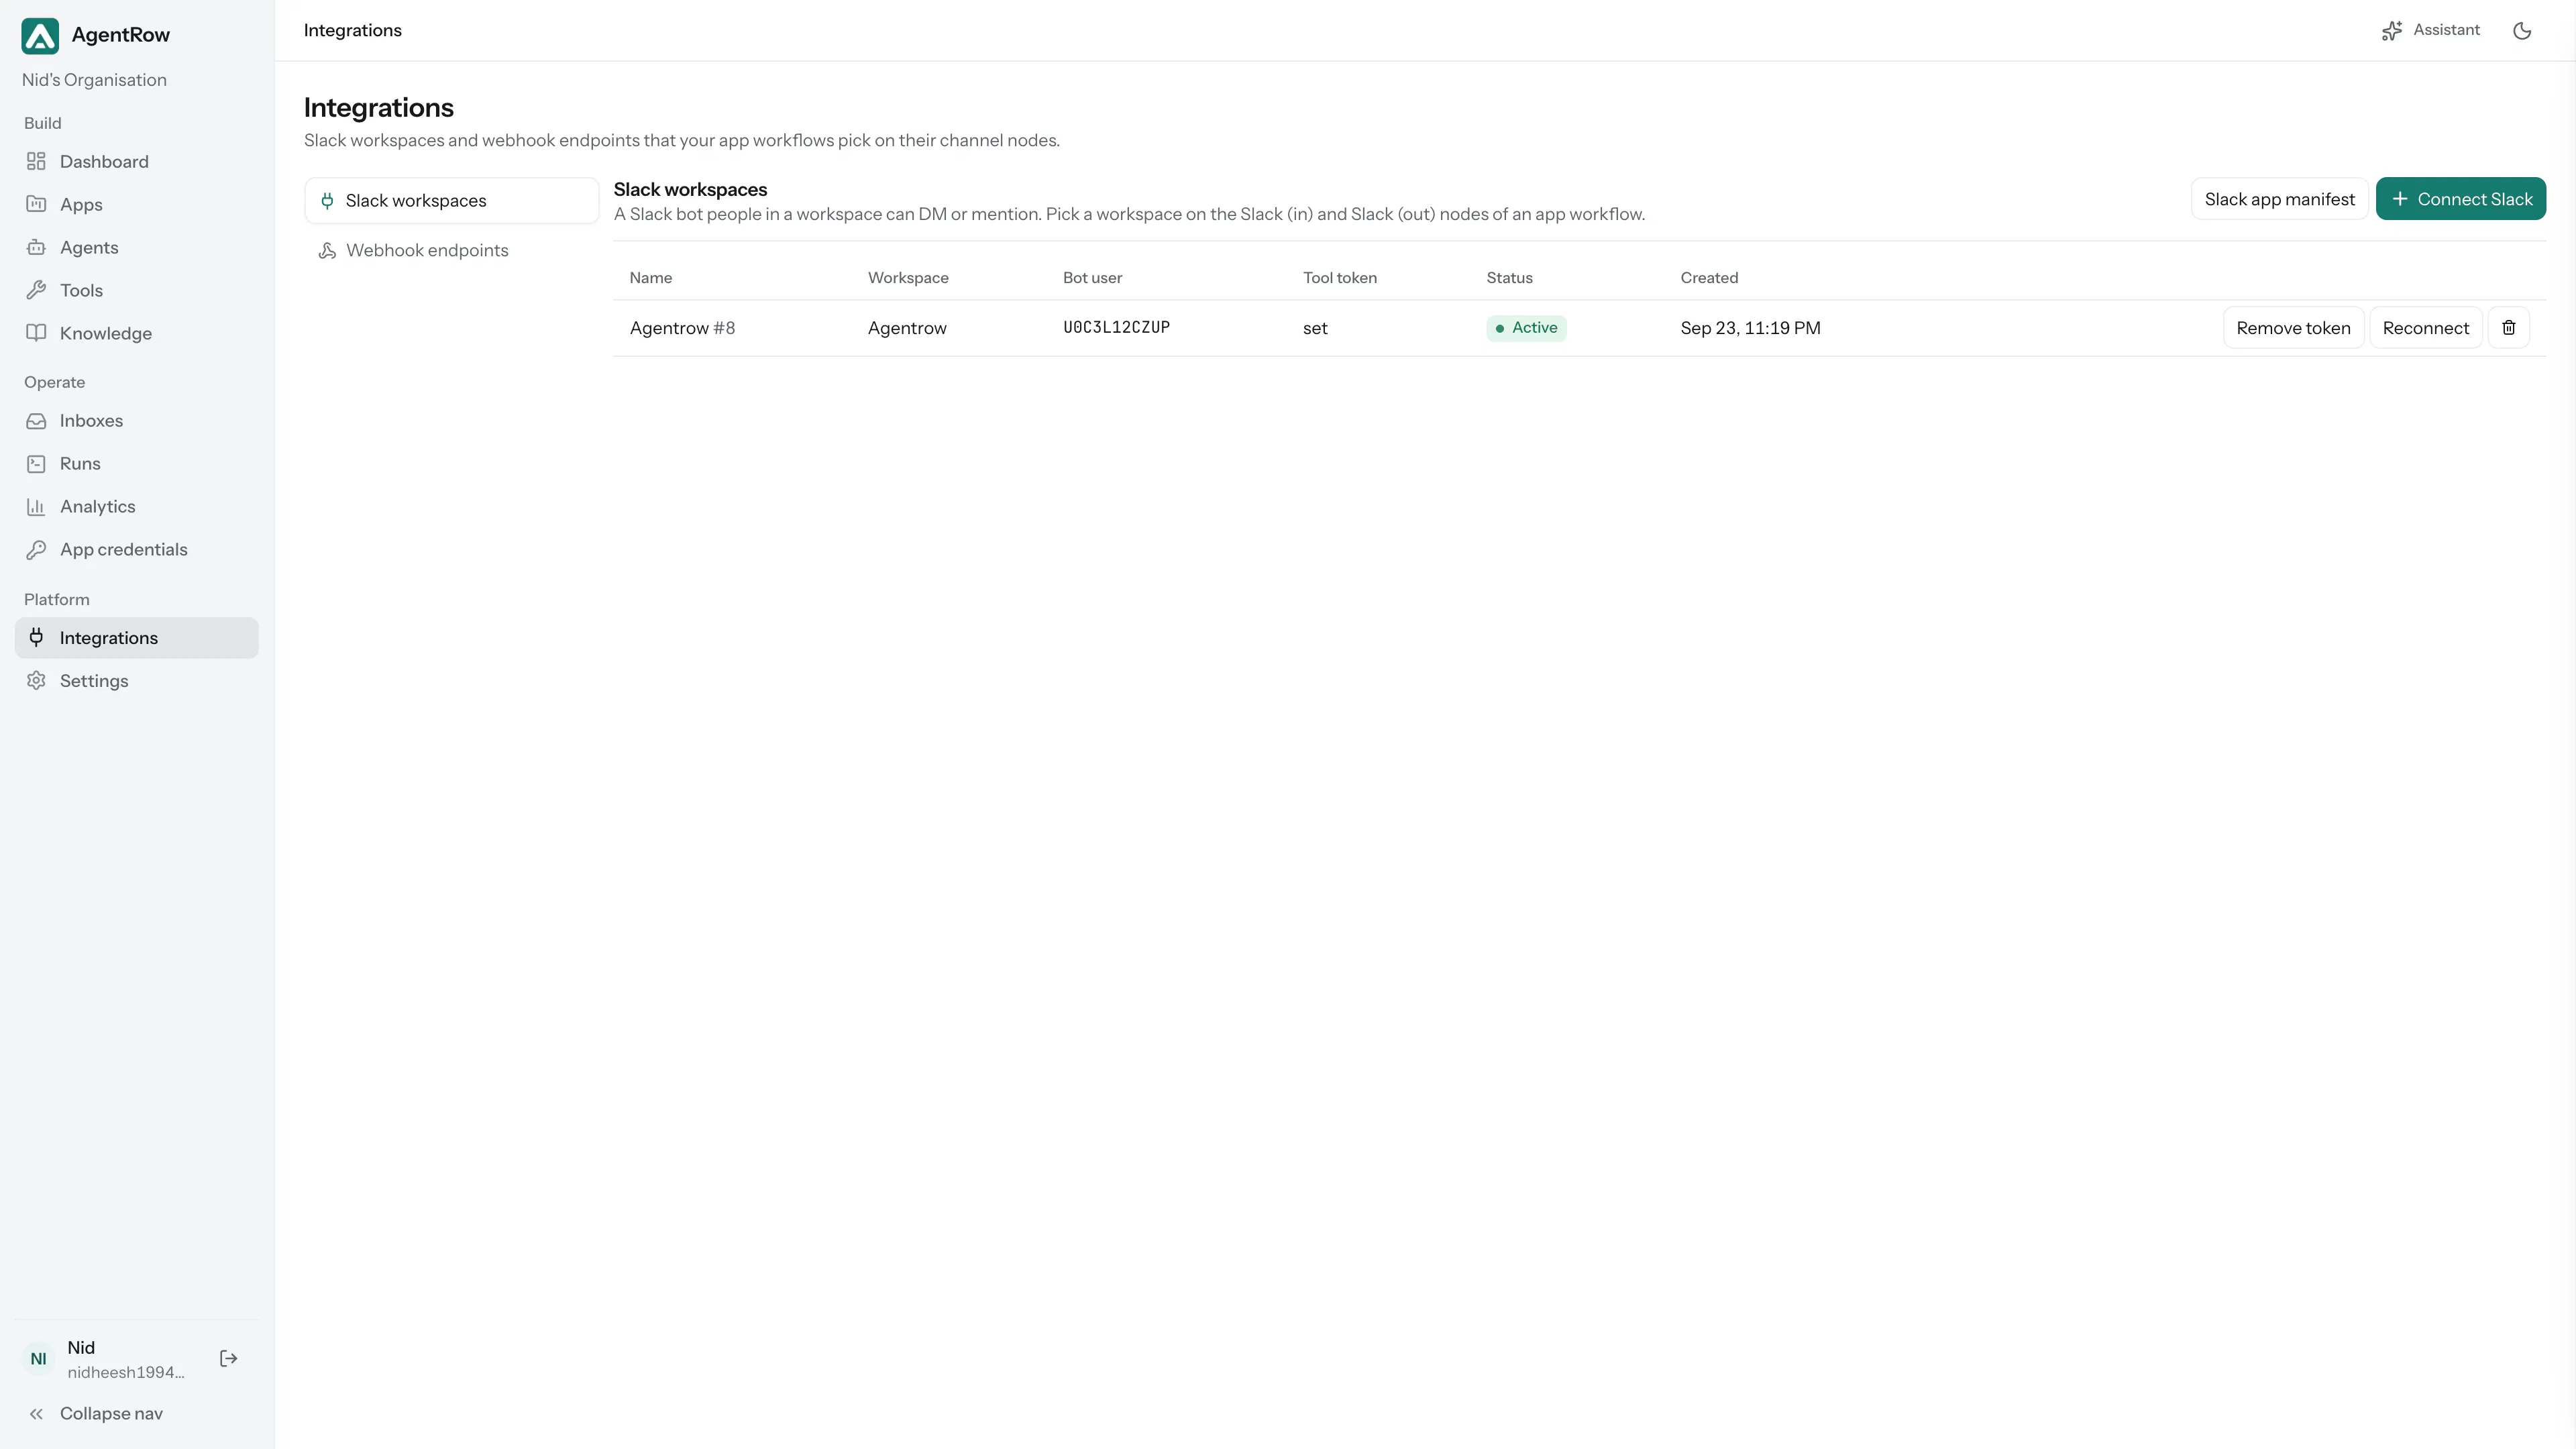Go to Settings page
Viewport: 2576px width, 1449px height.
tap(137, 681)
